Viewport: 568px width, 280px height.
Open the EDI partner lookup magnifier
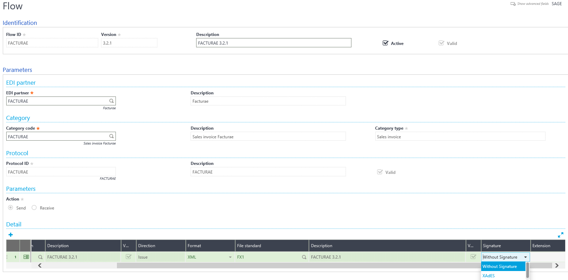pos(111,101)
